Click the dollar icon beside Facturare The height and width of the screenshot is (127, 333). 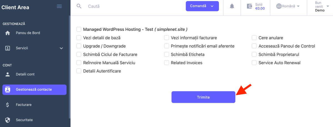coord(8,105)
